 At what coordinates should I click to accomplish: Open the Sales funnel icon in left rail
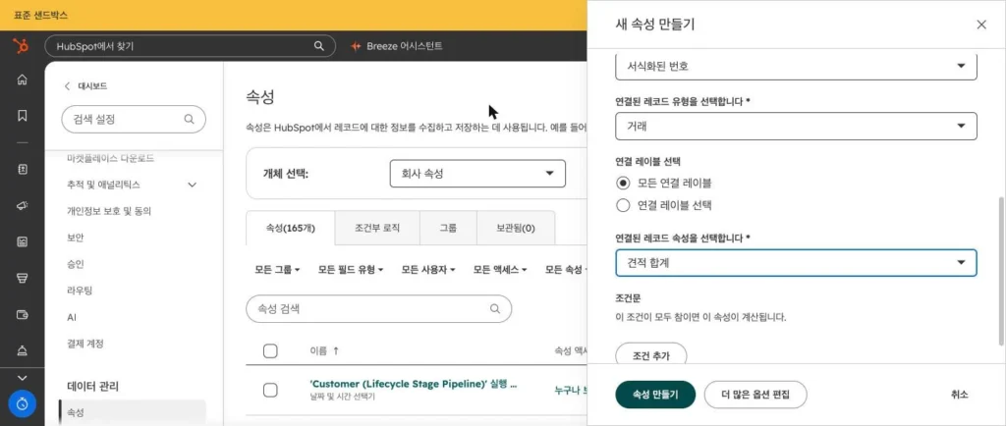click(22, 278)
